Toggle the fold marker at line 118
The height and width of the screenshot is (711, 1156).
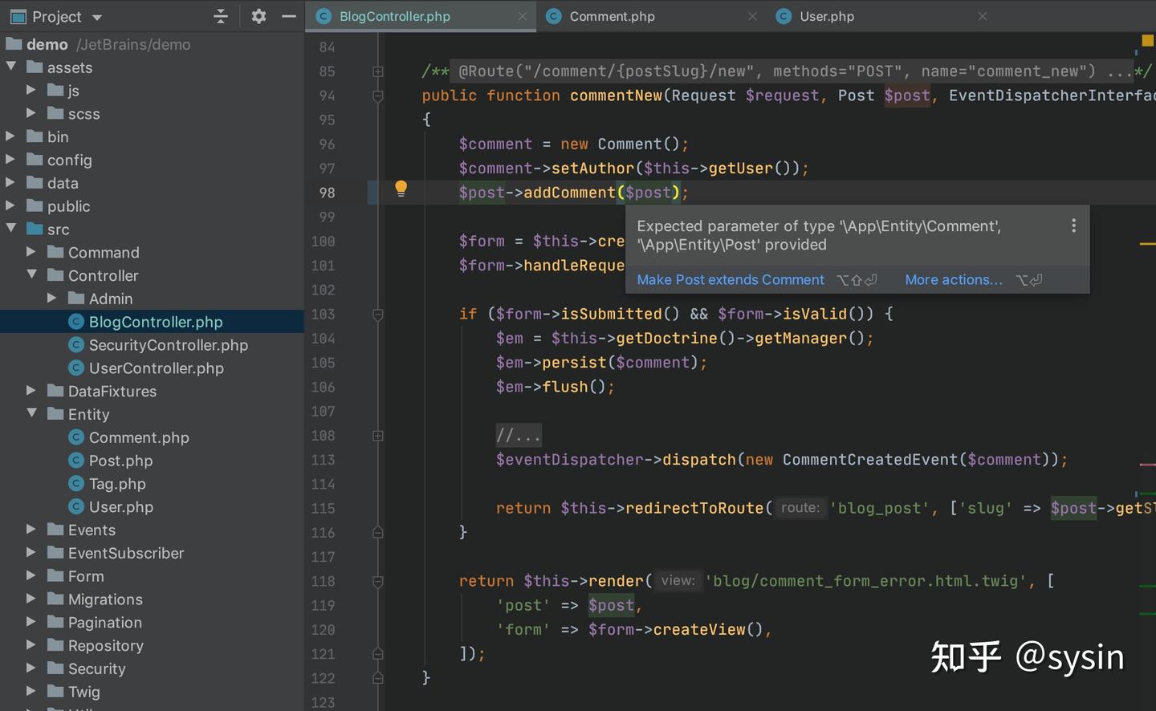pos(377,580)
